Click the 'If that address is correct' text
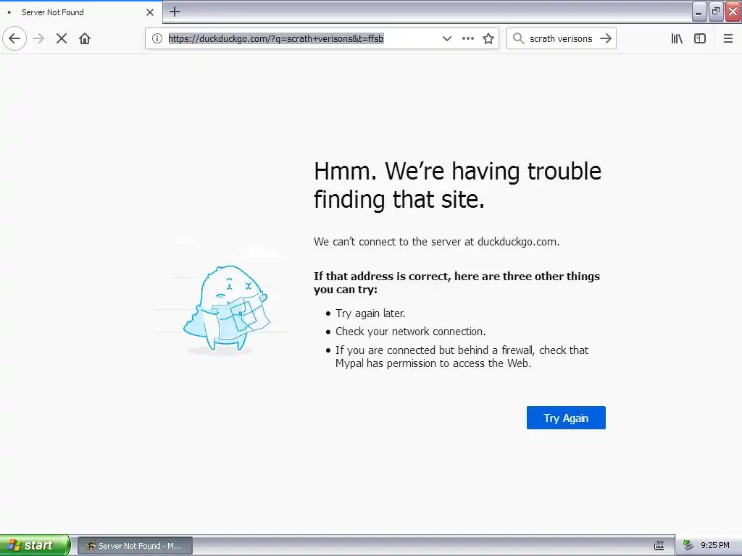742x556 pixels. (x=457, y=283)
